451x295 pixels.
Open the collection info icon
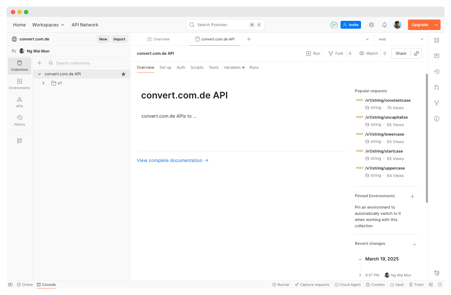pos(437,119)
